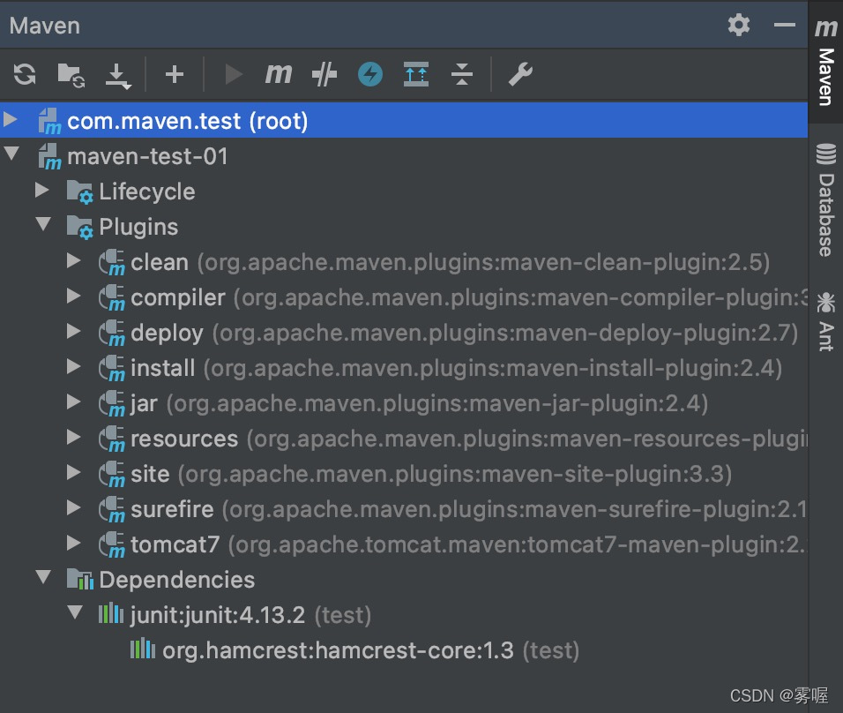The image size is (843, 713).
Task: Click the surefire plugin icon
Action: (x=112, y=509)
